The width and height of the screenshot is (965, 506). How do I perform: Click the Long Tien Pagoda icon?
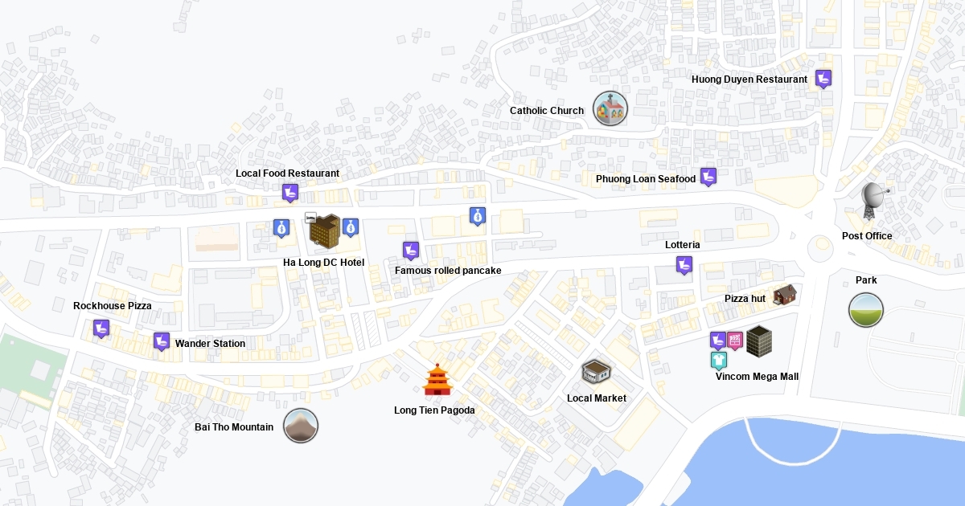(437, 379)
